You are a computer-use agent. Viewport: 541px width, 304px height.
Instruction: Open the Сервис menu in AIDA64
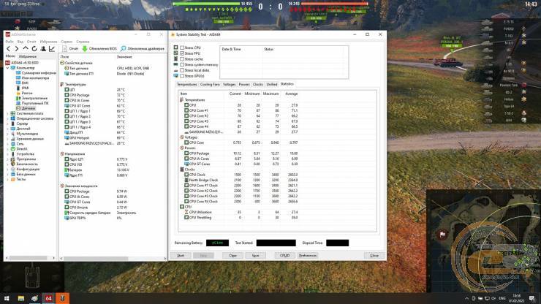pos(67,42)
